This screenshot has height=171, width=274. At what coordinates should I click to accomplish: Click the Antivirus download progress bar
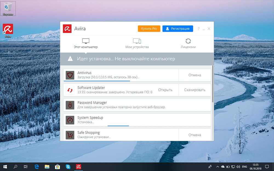coord(97,81)
